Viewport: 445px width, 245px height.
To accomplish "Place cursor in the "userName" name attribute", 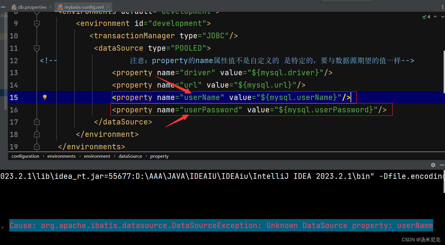I will click(x=202, y=97).
